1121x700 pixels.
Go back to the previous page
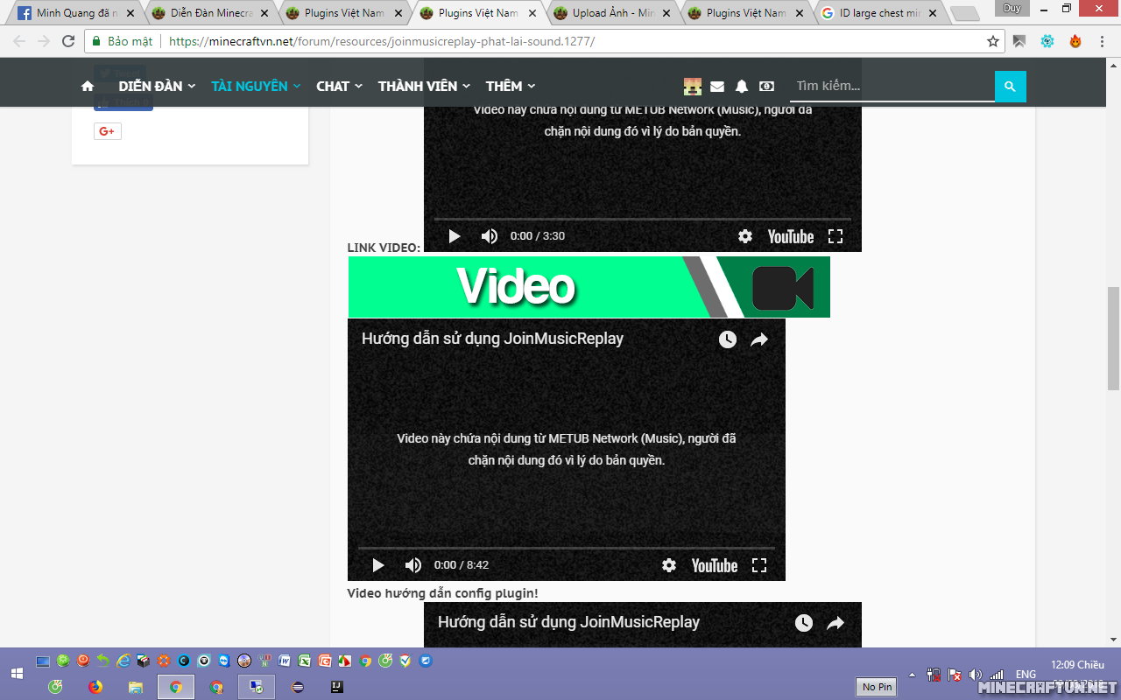19,41
